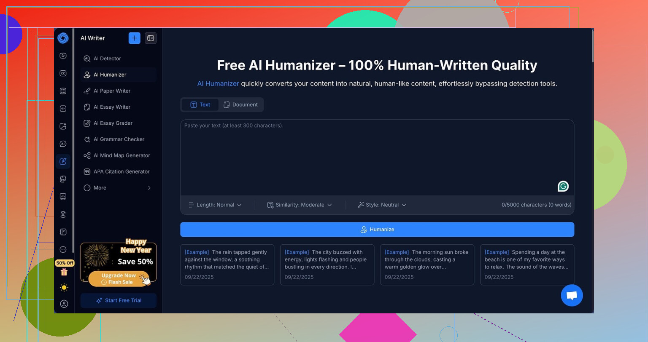This screenshot has height=342, width=648.
Task: Select the Text input mode
Action: [200, 104]
